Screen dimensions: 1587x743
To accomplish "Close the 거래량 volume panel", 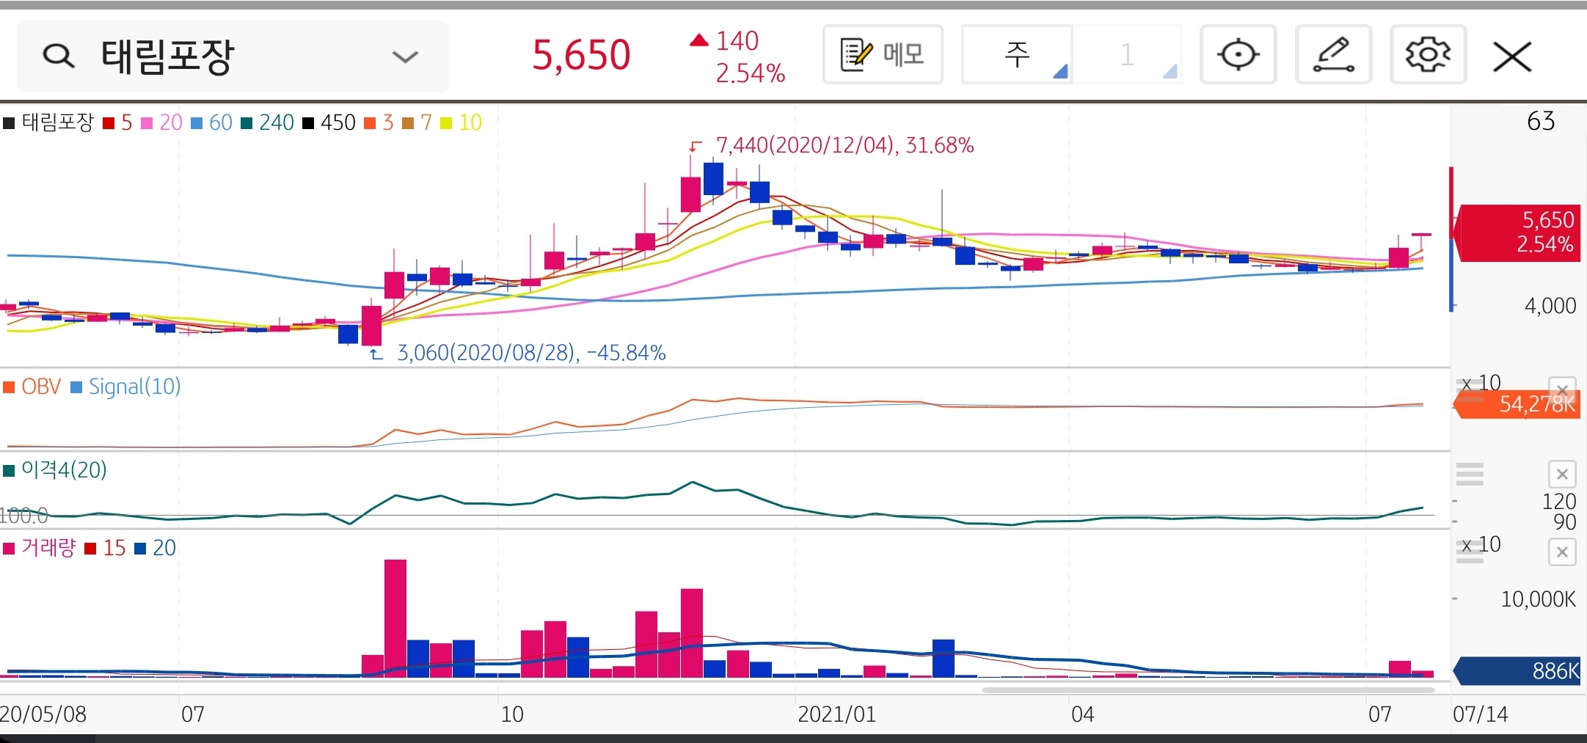I will 1562,552.
